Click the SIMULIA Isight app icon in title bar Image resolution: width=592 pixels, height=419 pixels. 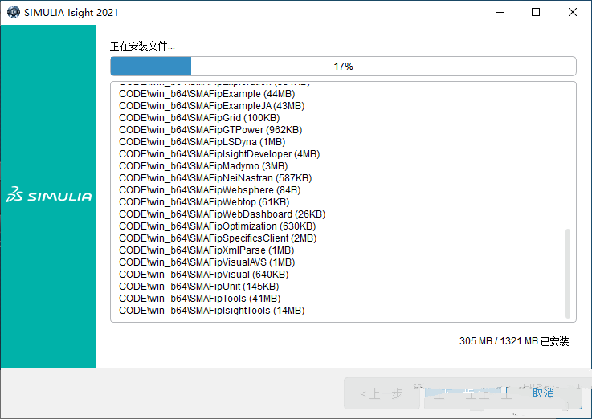pyautogui.click(x=14, y=12)
